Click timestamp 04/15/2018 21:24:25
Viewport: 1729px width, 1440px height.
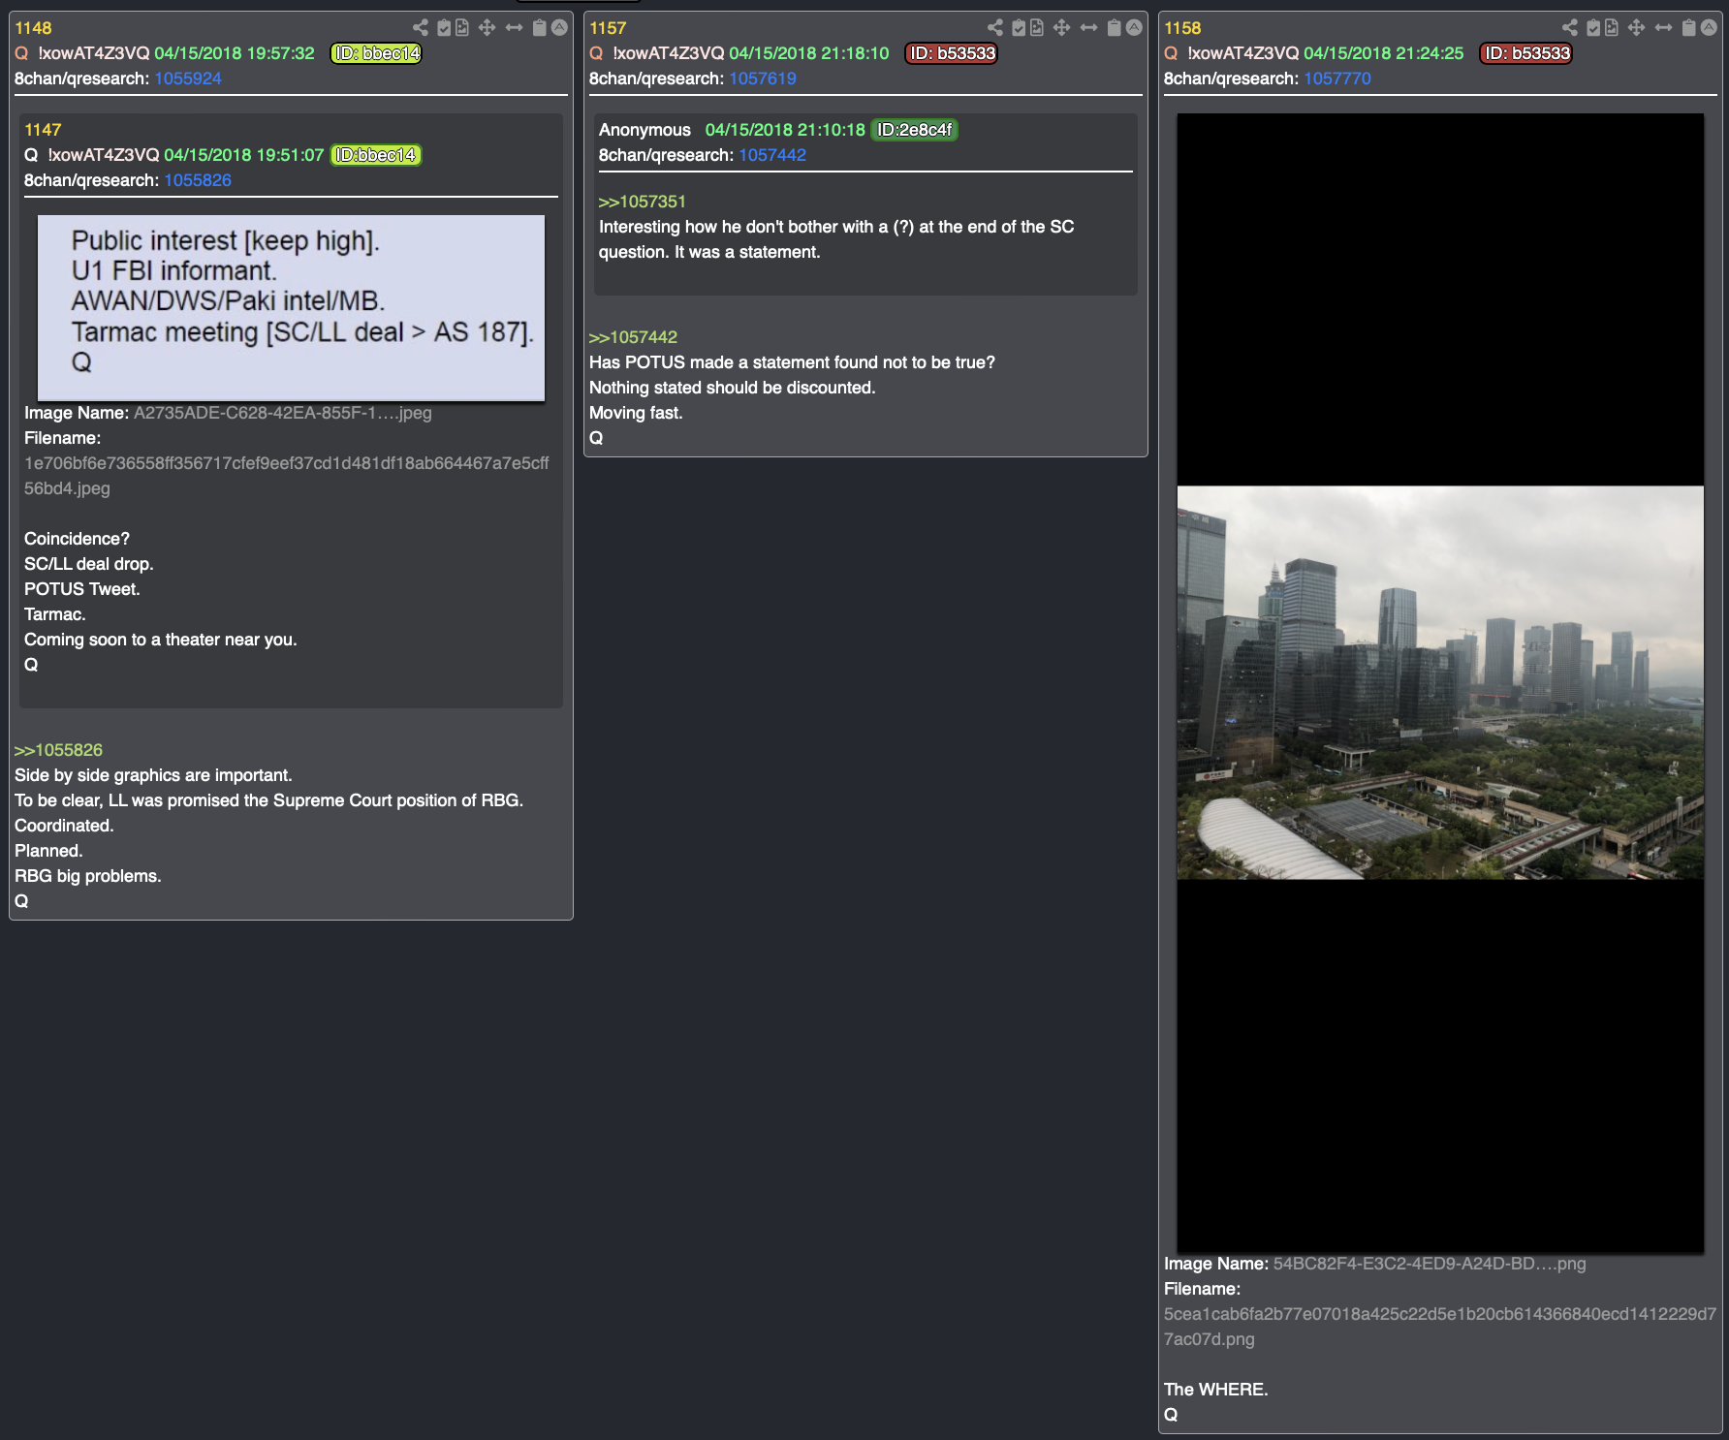coord(1384,53)
